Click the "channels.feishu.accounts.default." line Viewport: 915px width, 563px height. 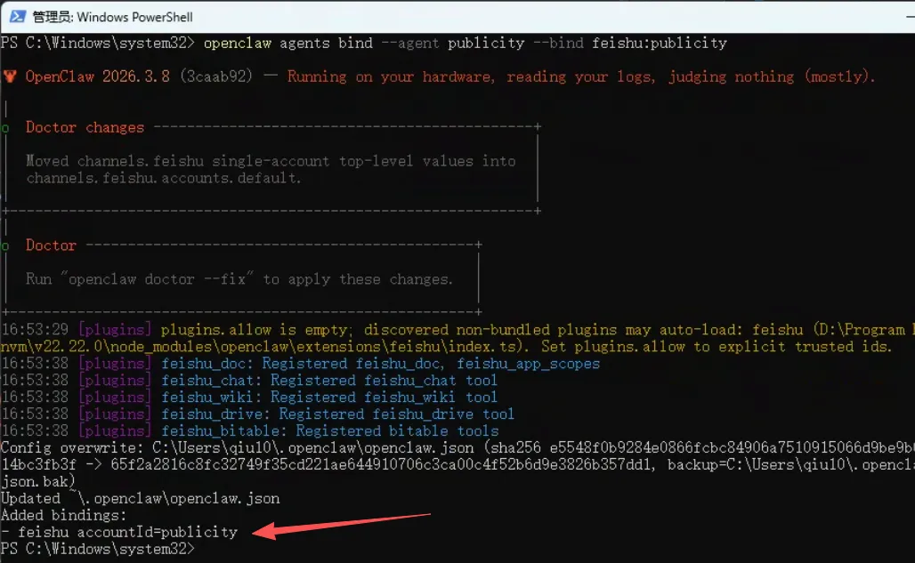click(x=164, y=178)
